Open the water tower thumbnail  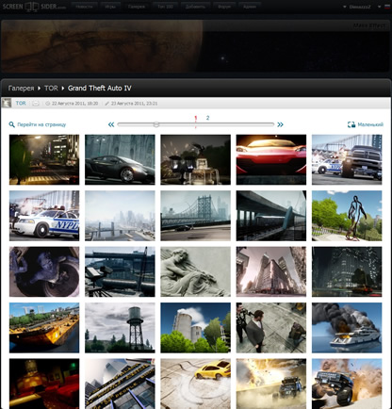pos(120,328)
